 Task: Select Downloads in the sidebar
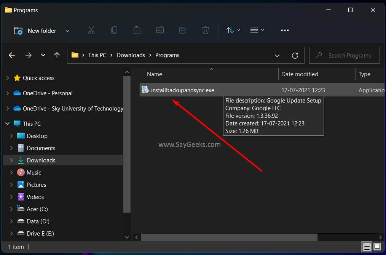click(41, 160)
